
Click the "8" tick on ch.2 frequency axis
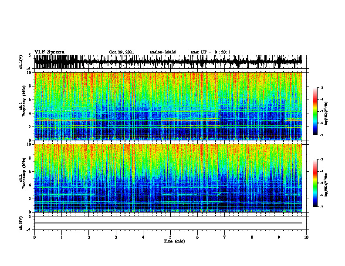(30, 158)
